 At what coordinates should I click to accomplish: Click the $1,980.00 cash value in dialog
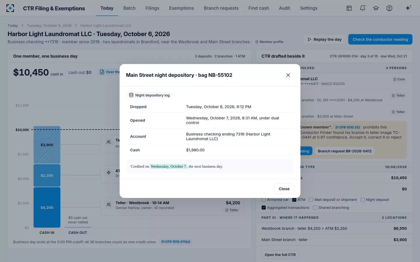coord(195,150)
